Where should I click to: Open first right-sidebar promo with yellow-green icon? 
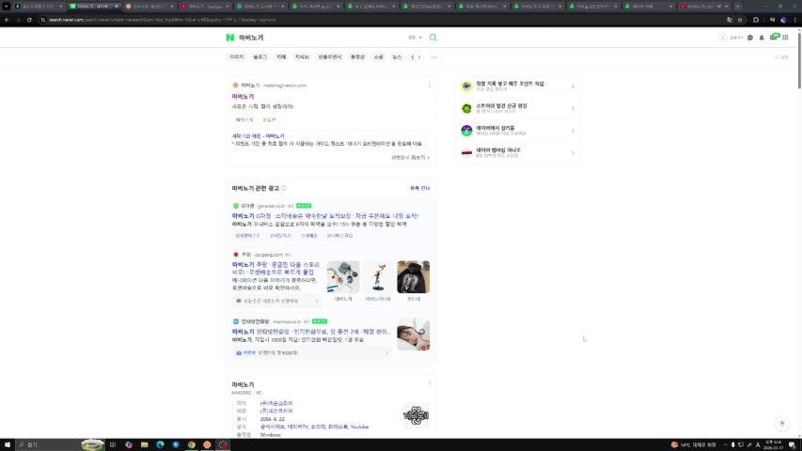519,86
